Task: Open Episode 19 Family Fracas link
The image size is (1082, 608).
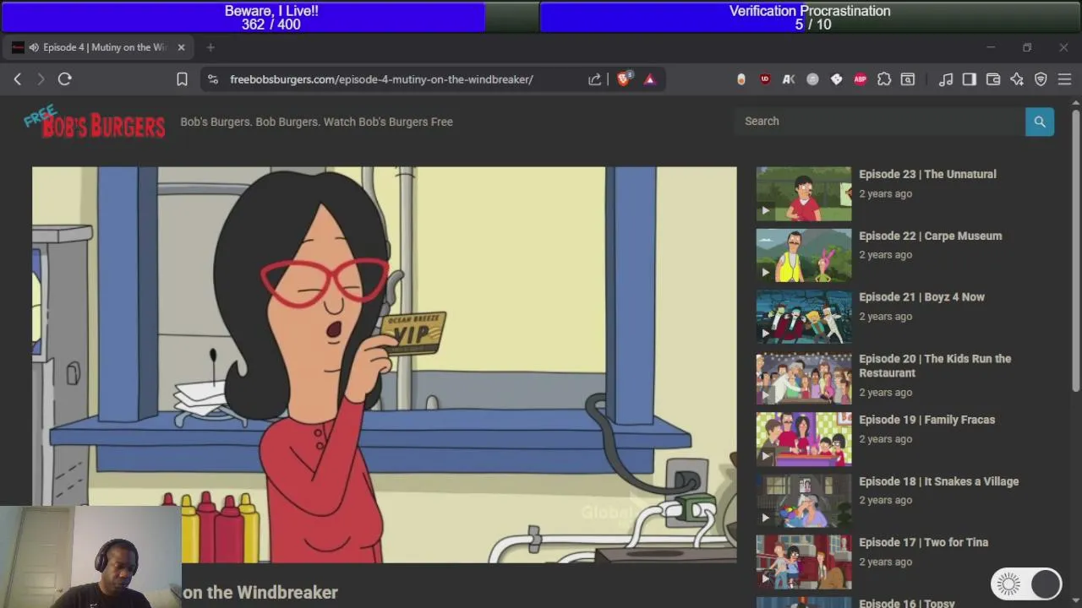Action: tap(926, 420)
